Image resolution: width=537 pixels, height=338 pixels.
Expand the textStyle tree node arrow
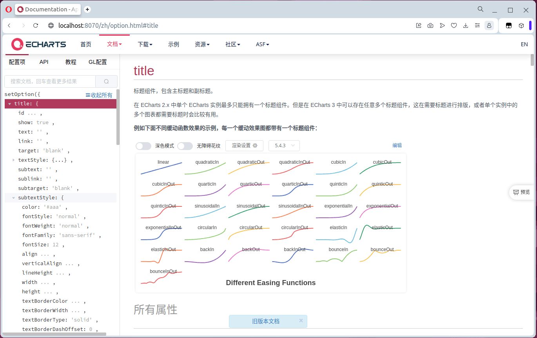(x=13, y=160)
